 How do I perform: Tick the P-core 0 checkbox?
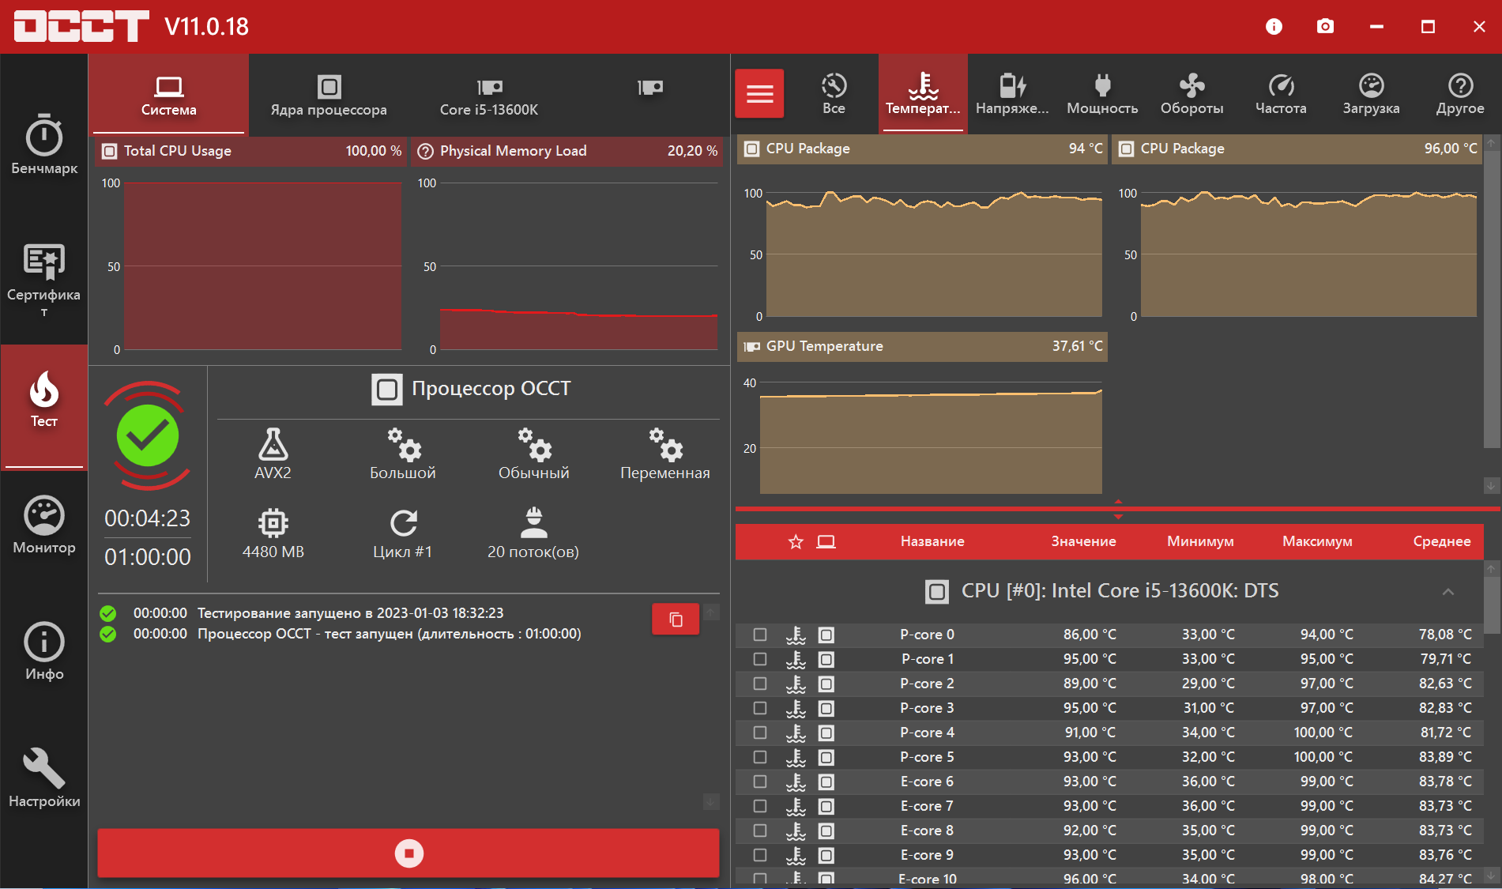(x=760, y=635)
